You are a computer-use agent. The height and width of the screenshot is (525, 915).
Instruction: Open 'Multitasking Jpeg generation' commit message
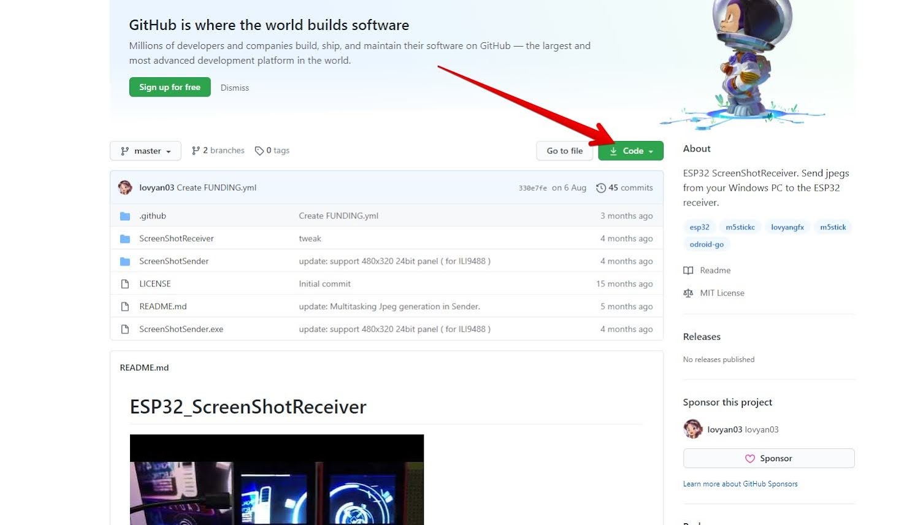pyautogui.click(x=389, y=307)
